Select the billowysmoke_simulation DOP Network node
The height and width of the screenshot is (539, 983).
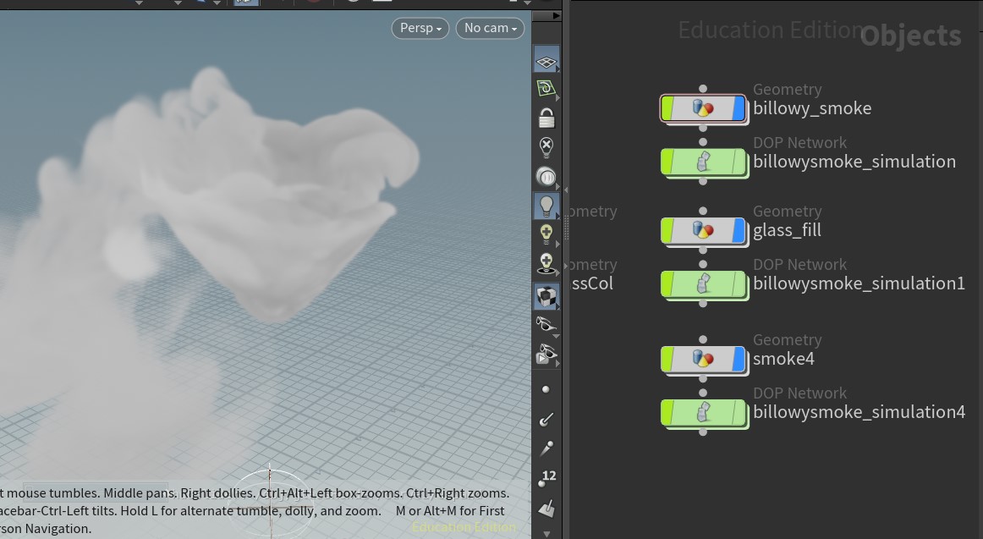pyautogui.click(x=703, y=162)
